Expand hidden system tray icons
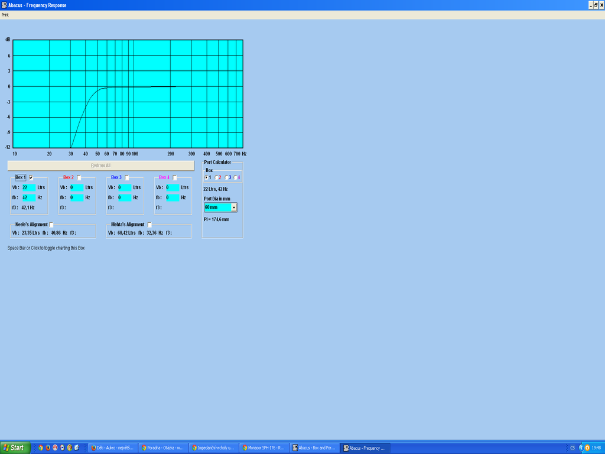The image size is (605, 454). pos(581,448)
